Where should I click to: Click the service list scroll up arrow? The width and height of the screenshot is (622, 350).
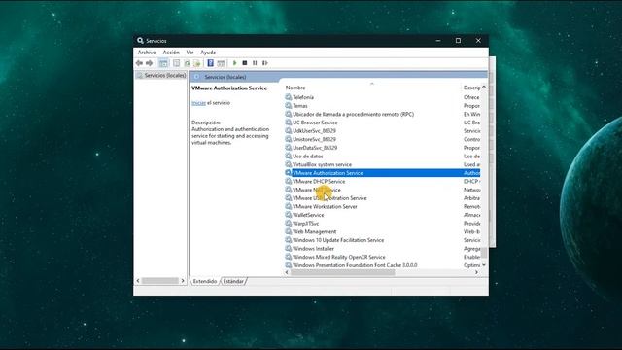pyautogui.click(x=484, y=87)
